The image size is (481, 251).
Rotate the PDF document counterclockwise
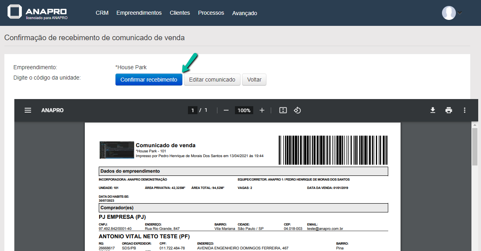[x=297, y=110]
